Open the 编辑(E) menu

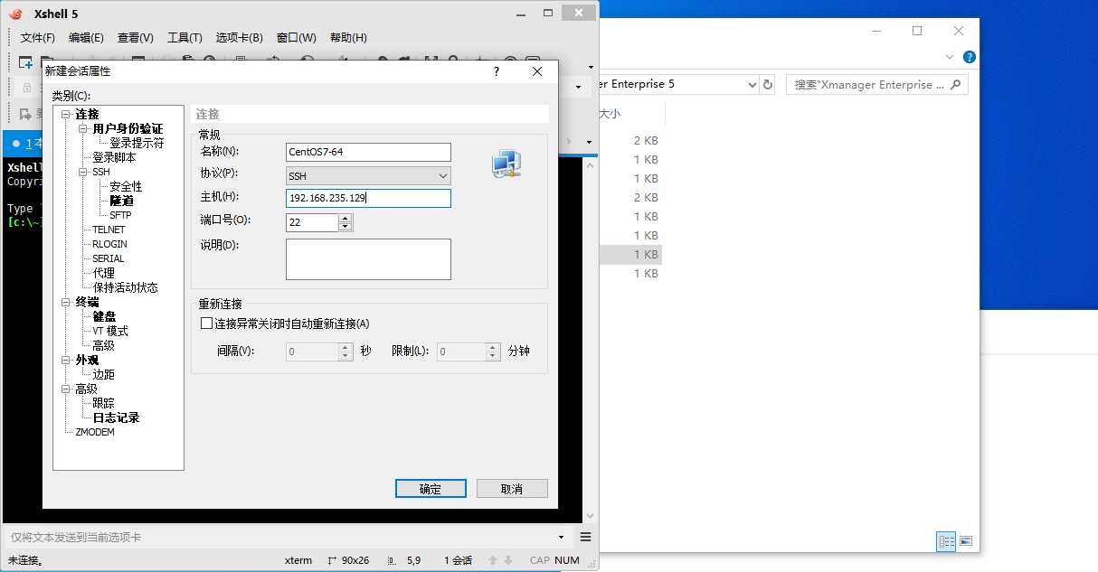pyautogui.click(x=86, y=38)
